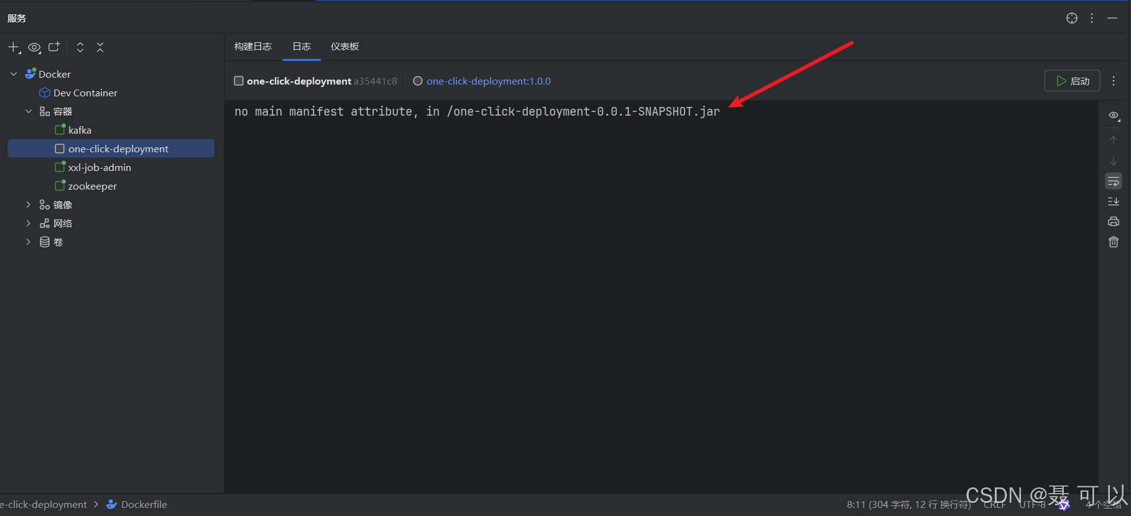Open the one-click-deployment:1.0.0 image link
This screenshot has height=516, width=1131.
(488, 81)
